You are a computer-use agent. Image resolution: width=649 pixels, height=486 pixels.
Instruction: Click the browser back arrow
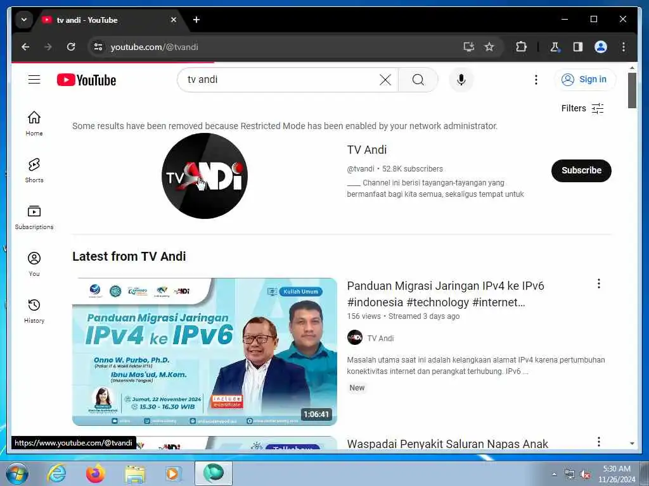25,47
